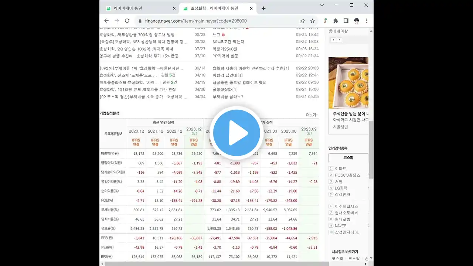This screenshot has width=473, height=266.
Task: Open 이수페타시스 in popular stocks list
Action: coord(346,207)
